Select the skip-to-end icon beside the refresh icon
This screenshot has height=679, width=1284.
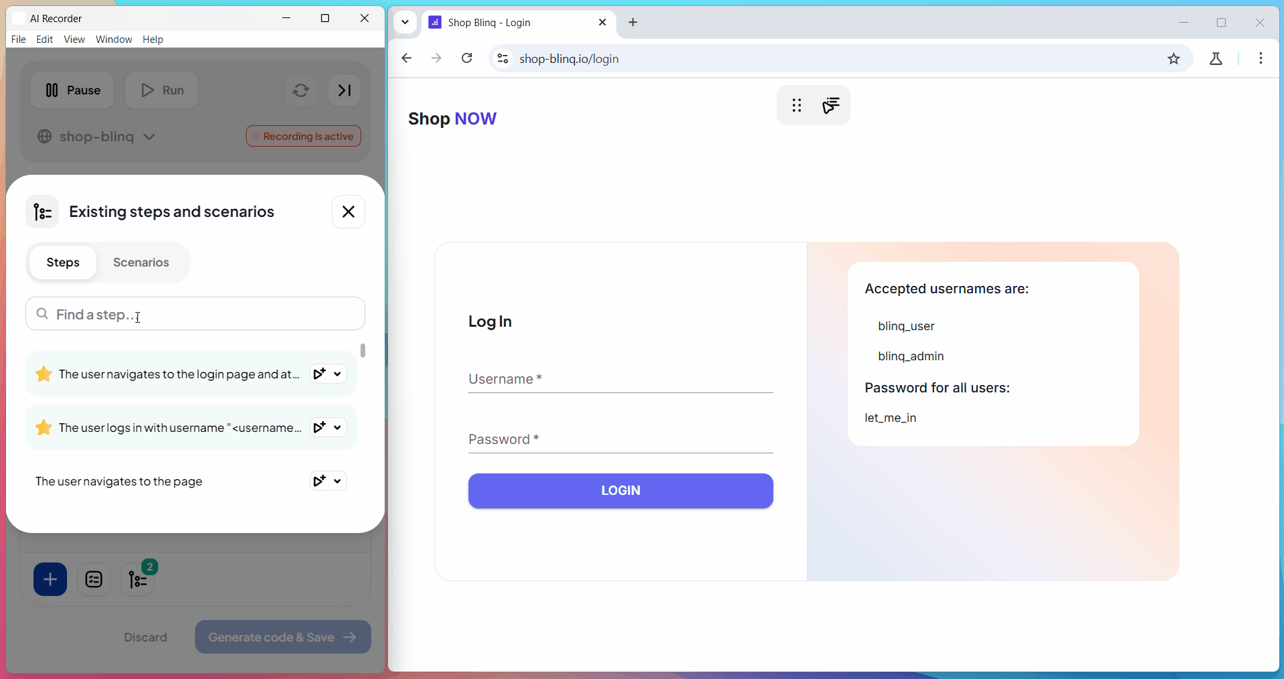click(x=344, y=90)
